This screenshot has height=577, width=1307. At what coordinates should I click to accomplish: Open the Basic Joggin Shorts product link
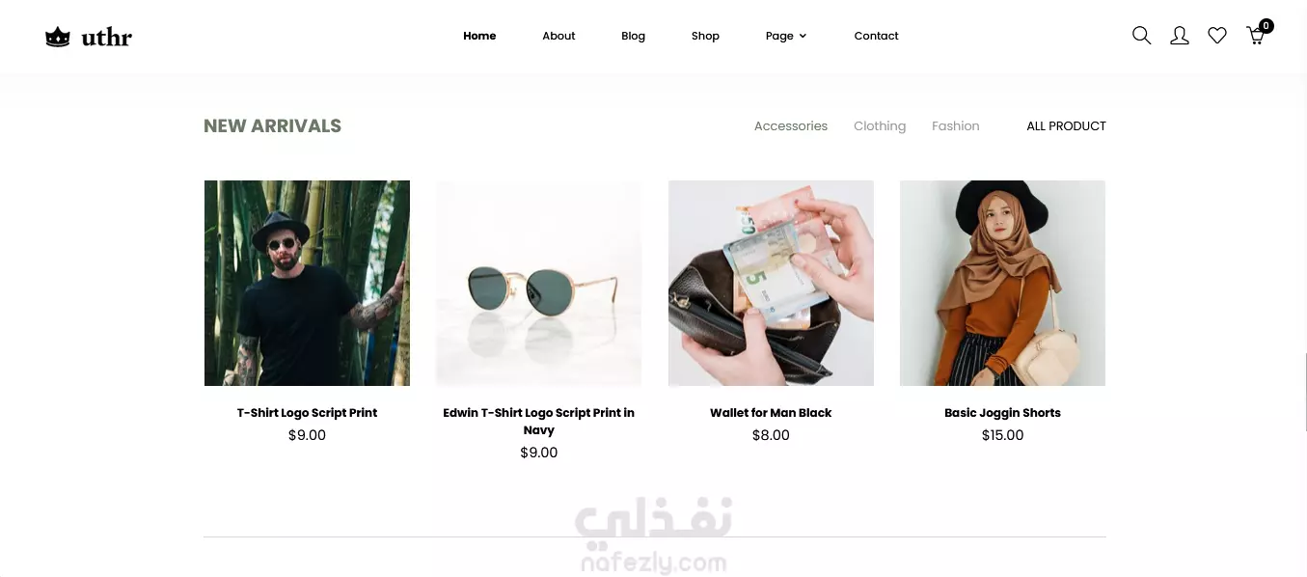[1002, 412]
